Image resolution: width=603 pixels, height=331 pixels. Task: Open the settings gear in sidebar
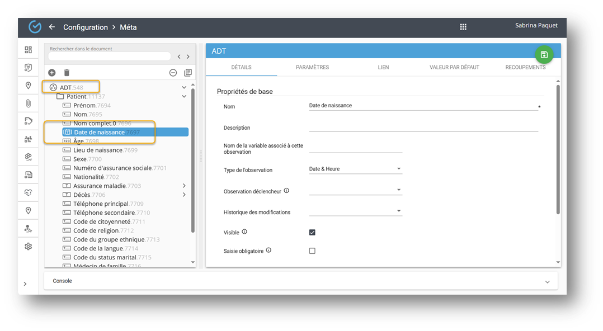click(29, 246)
